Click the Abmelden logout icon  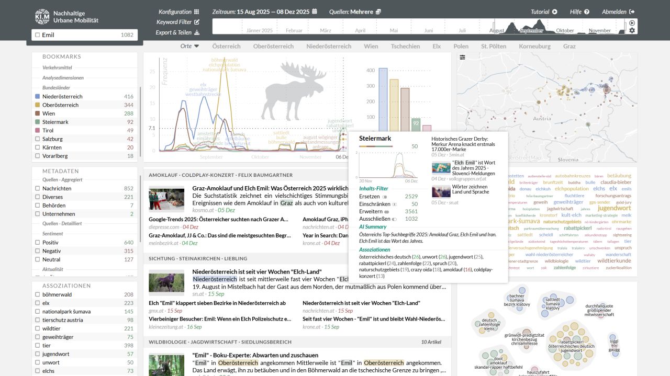pos(632,12)
